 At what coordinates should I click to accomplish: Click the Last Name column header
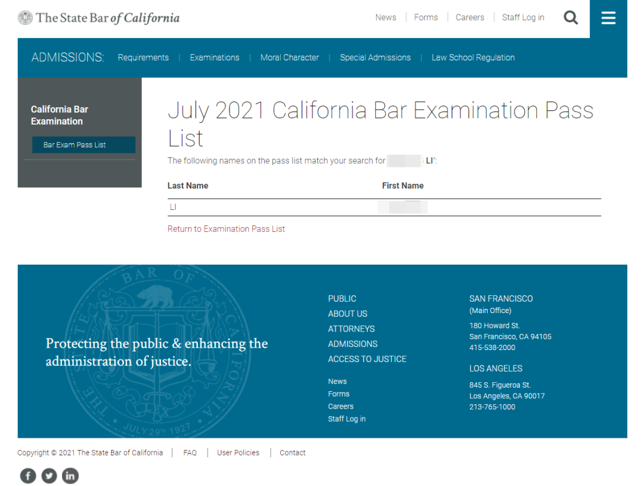[x=188, y=185]
